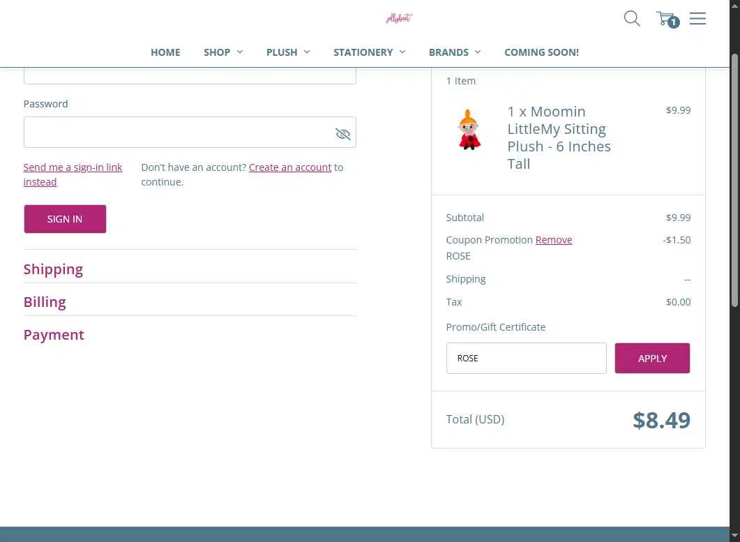Image resolution: width=740 pixels, height=542 pixels.
Task: Click the Subtotal label
Action: click(x=465, y=218)
